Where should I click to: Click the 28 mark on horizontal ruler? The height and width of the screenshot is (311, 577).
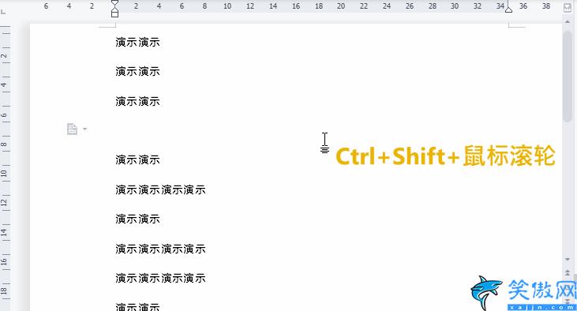433,6
